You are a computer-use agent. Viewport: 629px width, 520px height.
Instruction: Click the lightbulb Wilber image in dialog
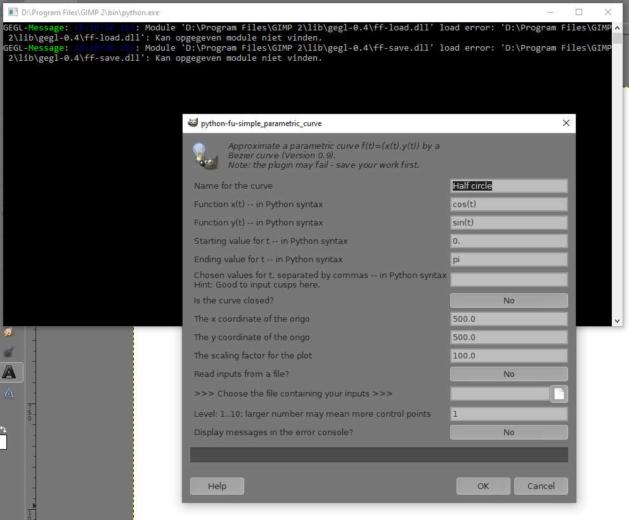[x=205, y=156]
